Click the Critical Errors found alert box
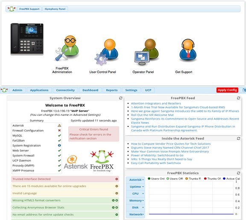246x220 pixels. 94,134
